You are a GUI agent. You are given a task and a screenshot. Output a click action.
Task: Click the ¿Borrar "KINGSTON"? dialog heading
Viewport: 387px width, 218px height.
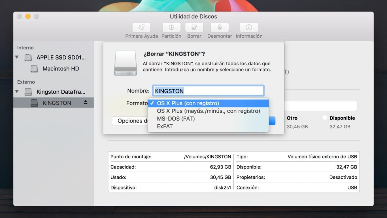[174, 54]
